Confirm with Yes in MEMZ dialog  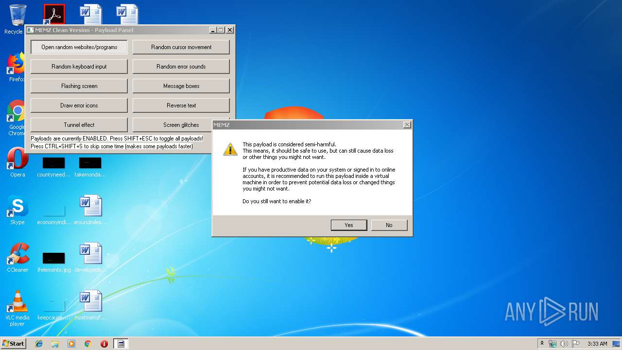(349, 225)
